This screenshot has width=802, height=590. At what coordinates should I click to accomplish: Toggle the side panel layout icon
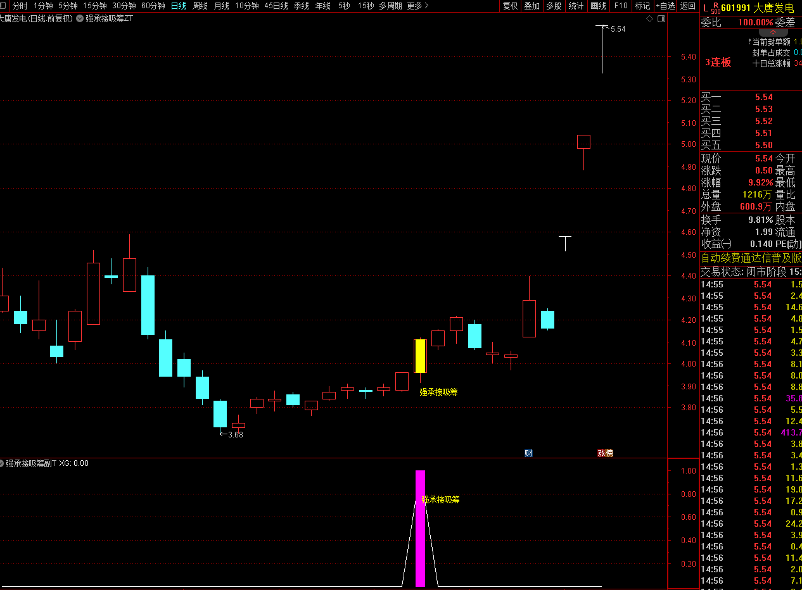[661, 19]
